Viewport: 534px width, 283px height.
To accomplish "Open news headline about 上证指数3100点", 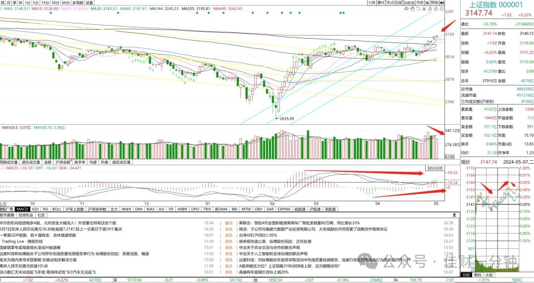I will tap(289, 266).
